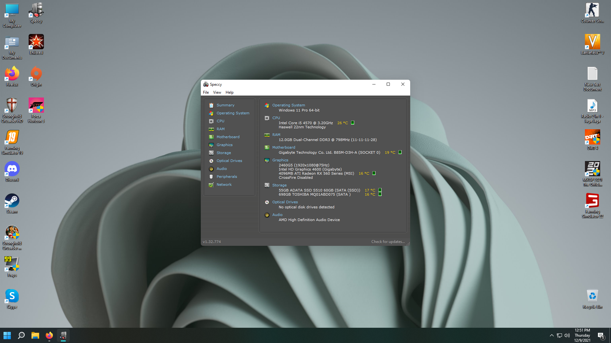The image size is (611, 343).
Task: Select the Origin desktop icon
Action: (36, 76)
